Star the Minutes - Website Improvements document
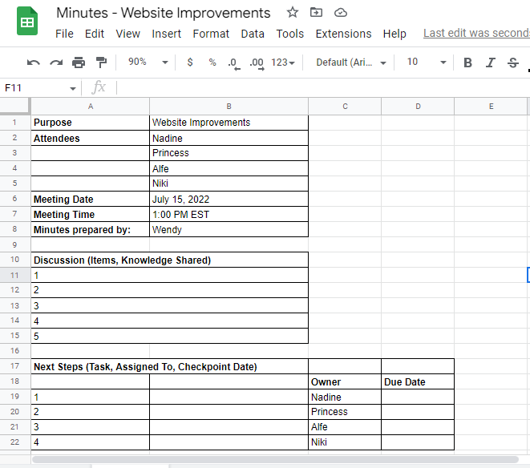 [x=293, y=13]
